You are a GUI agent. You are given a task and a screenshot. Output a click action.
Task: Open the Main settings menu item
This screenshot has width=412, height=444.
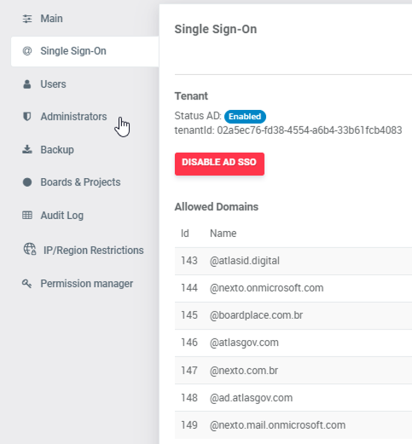click(x=51, y=19)
